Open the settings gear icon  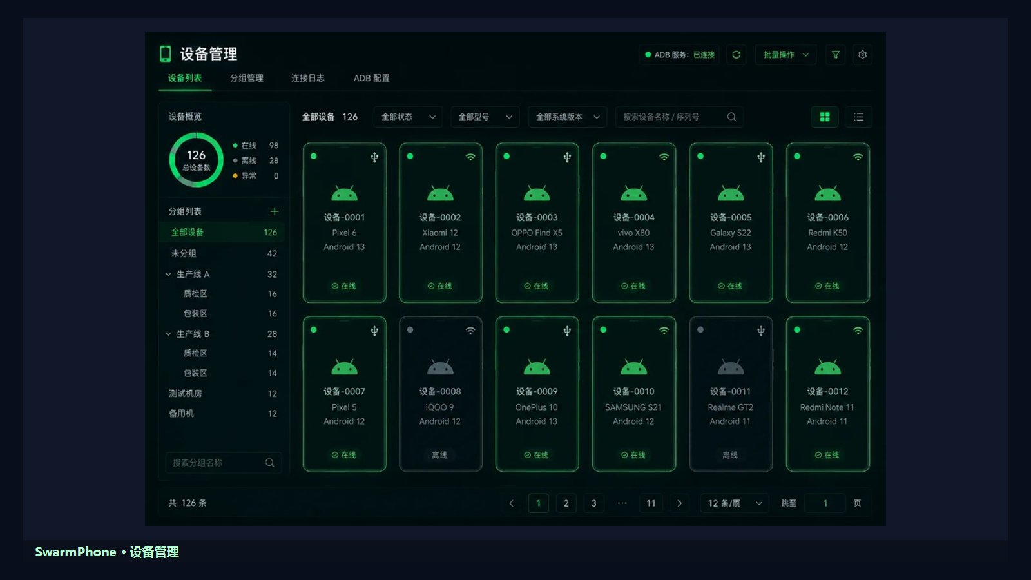[x=862, y=55]
